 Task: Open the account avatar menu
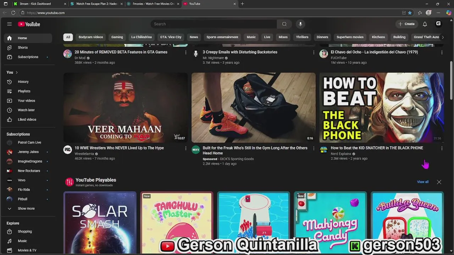[438, 24]
